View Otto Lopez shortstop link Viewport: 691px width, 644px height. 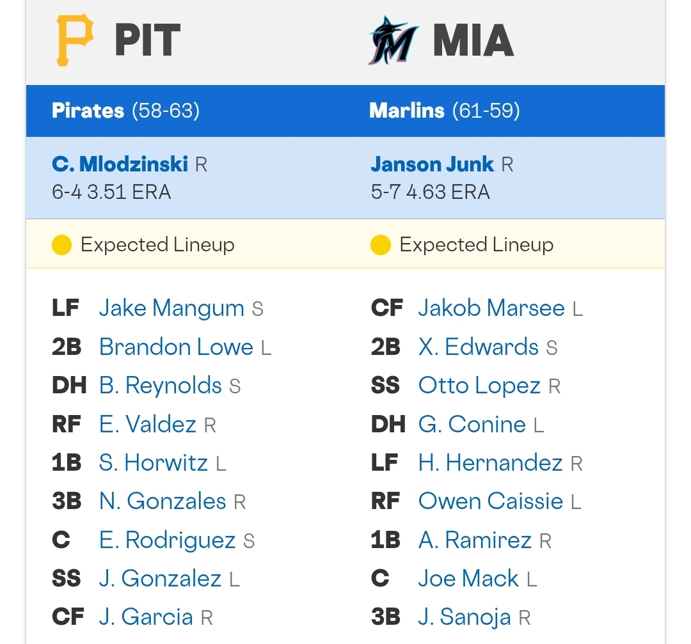479,386
